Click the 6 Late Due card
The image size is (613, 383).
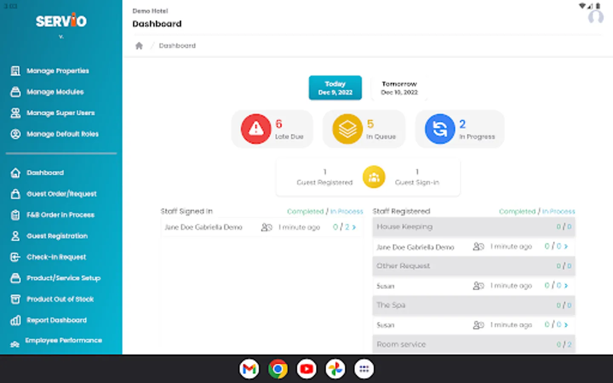272,129
